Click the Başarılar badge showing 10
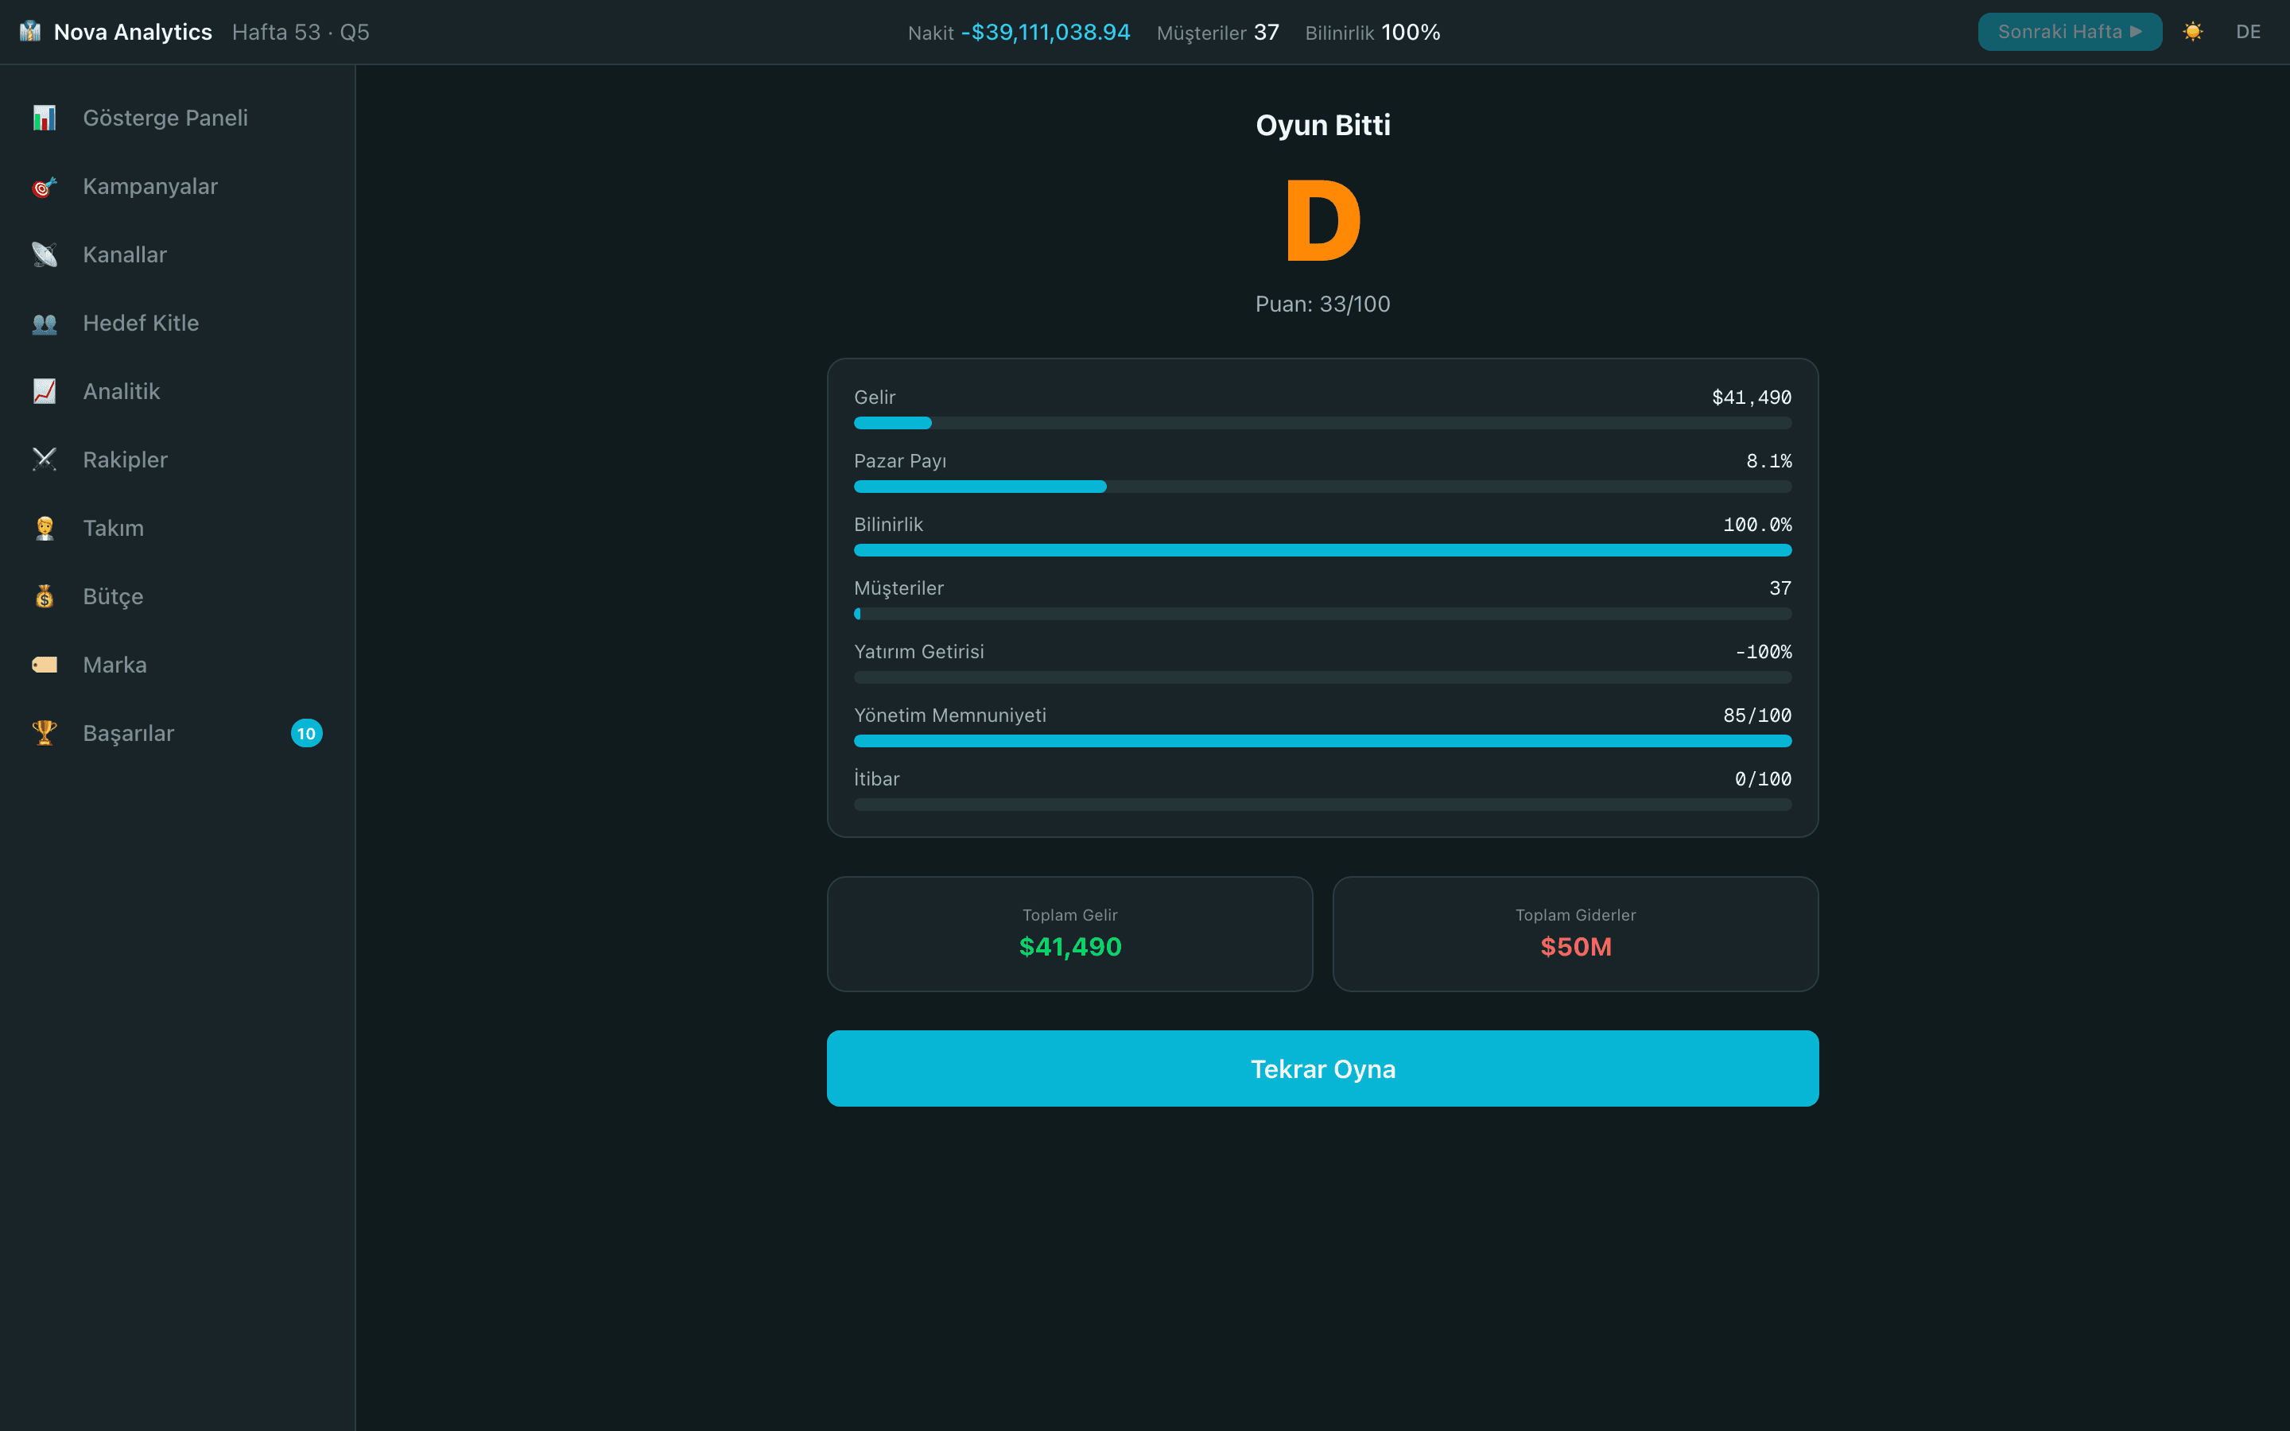 coord(307,734)
